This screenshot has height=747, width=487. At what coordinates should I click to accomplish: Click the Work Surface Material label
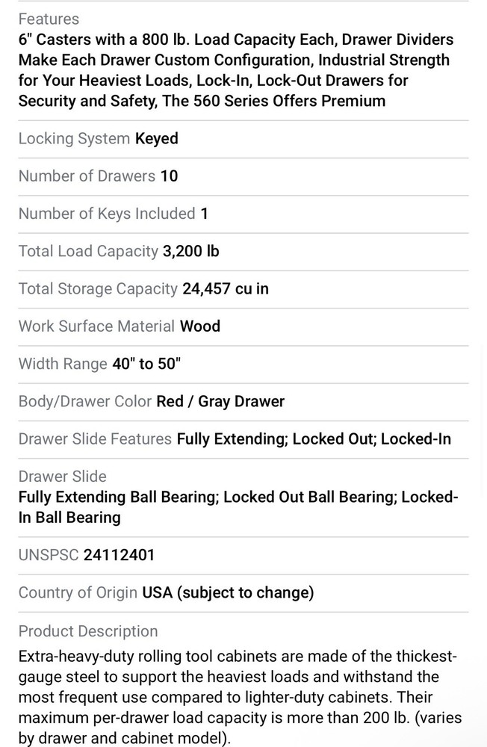tap(96, 326)
